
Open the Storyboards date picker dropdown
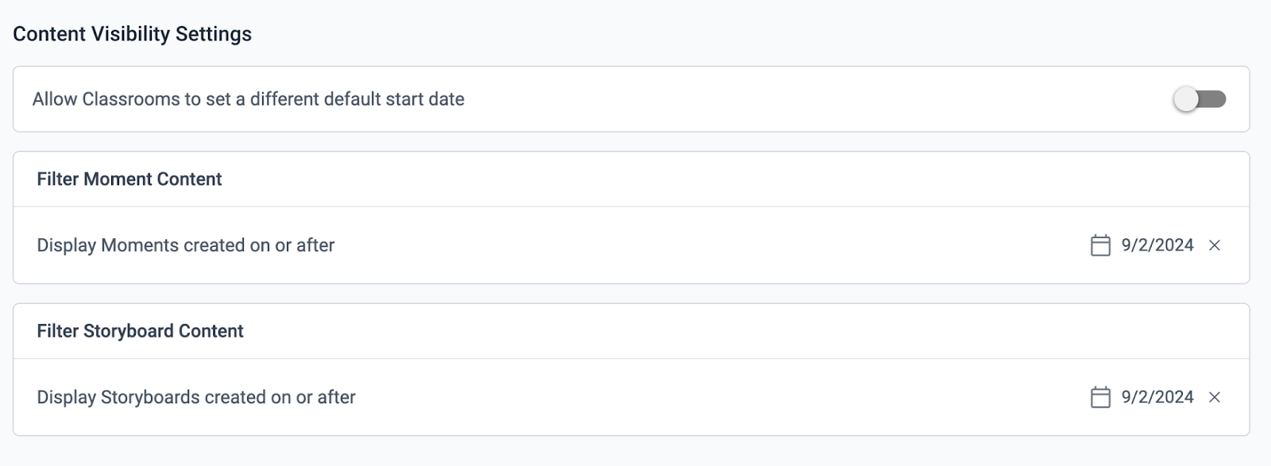1142,397
